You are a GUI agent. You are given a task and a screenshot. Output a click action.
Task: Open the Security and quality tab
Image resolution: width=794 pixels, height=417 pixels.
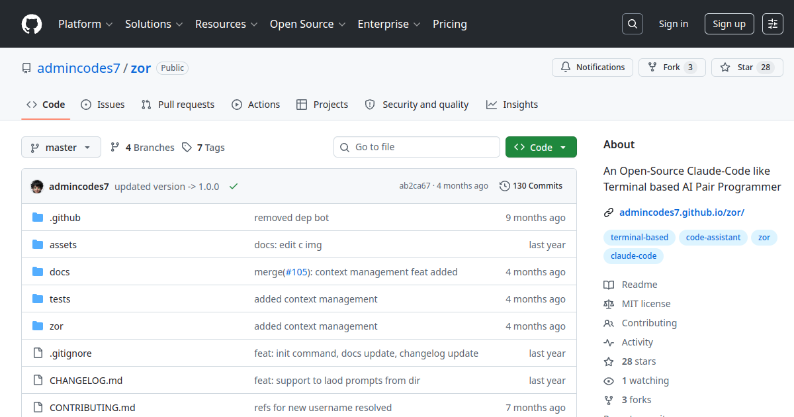coord(417,105)
